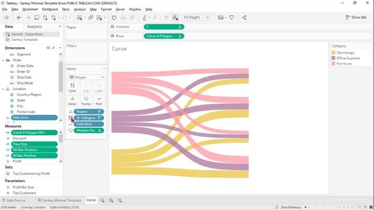Click the Path card on Marks
This screenshot has height=210, width=374.
(x=99, y=101)
